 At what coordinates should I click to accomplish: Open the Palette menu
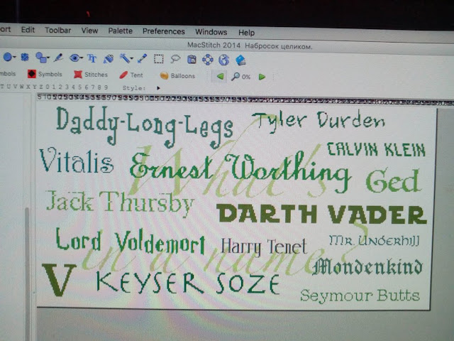120,31
